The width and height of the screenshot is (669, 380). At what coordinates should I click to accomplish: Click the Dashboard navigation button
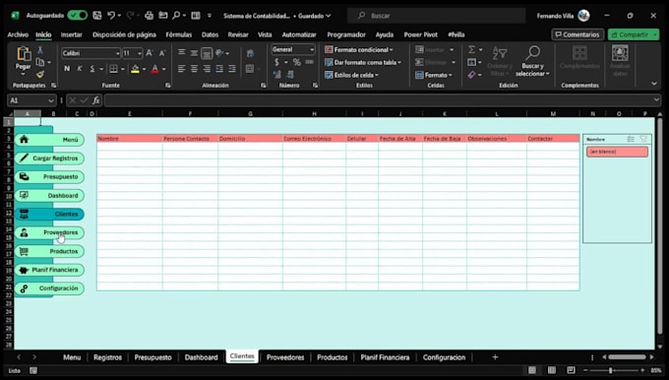(49, 196)
